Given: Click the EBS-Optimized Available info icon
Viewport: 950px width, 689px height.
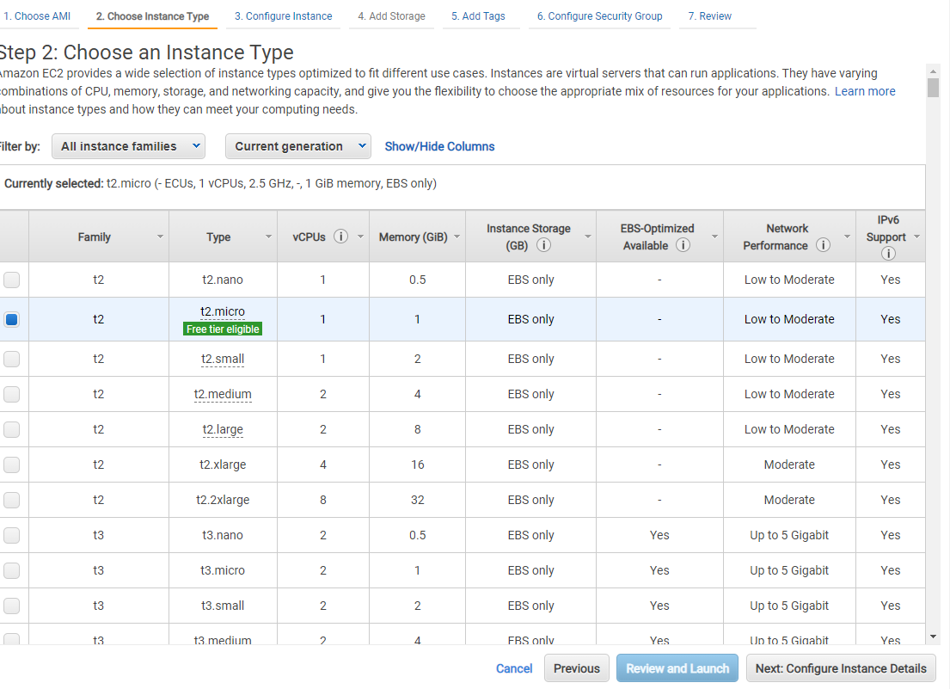Looking at the screenshot, I should (x=683, y=245).
